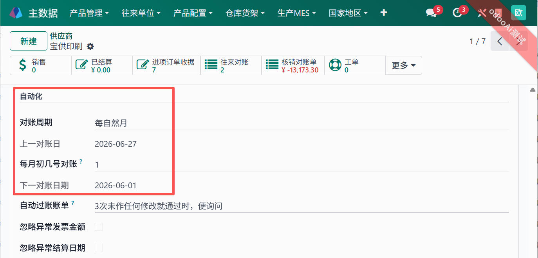Click the wrench debug tools icon
The image size is (538, 258).
[x=482, y=13]
